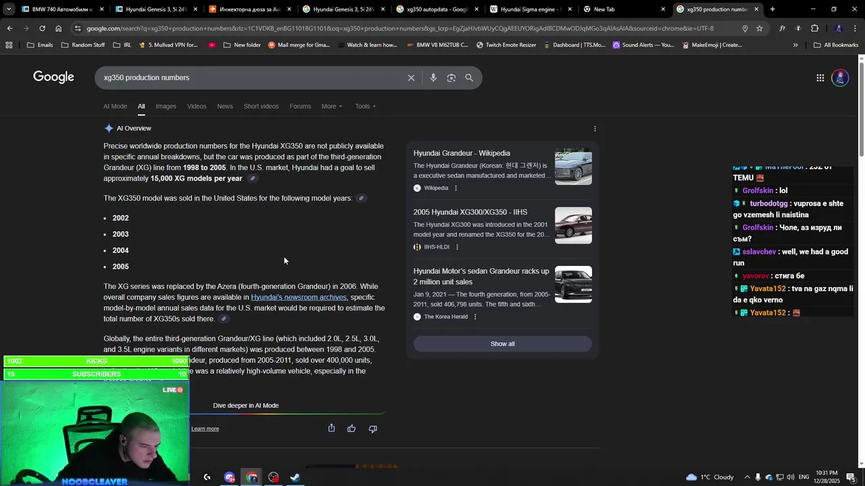Screen dimensions: 865x486
Task: Open options for Wikipedia source
Action: coord(455,188)
